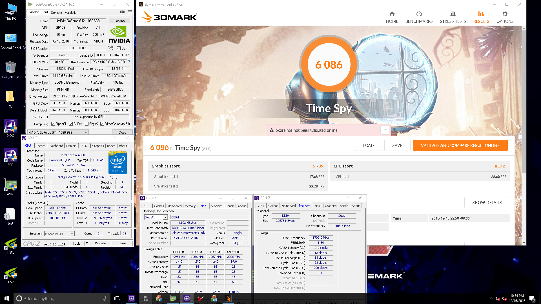Select the 1.35v NVIDIA desktop shortcut
541x304 pixels.
click(11, 246)
